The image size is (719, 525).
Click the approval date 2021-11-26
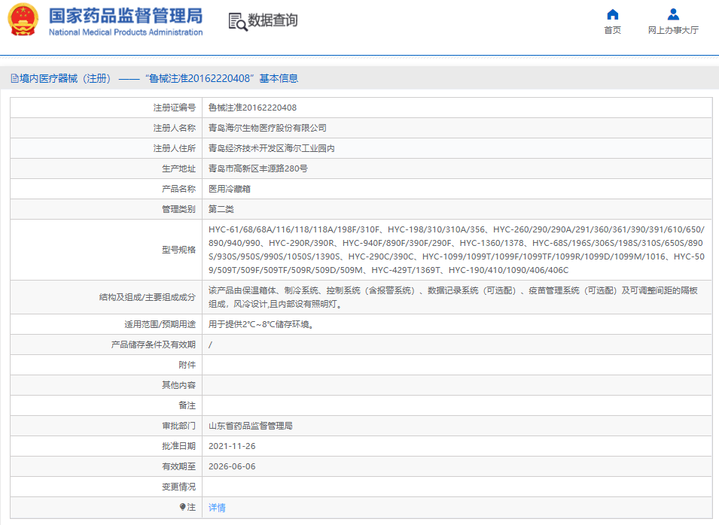point(233,446)
